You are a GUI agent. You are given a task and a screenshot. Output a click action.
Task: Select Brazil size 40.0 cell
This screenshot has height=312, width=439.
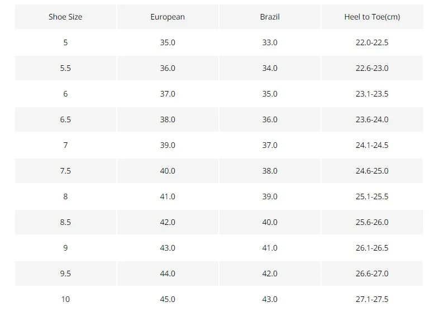(x=270, y=222)
